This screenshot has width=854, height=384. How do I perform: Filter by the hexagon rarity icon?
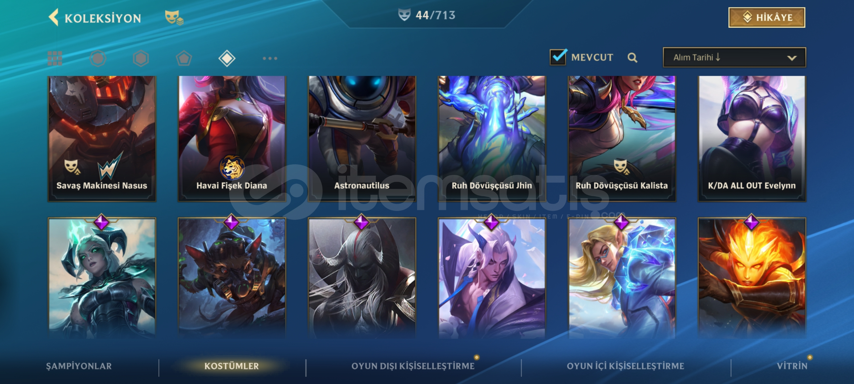tap(141, 58)
